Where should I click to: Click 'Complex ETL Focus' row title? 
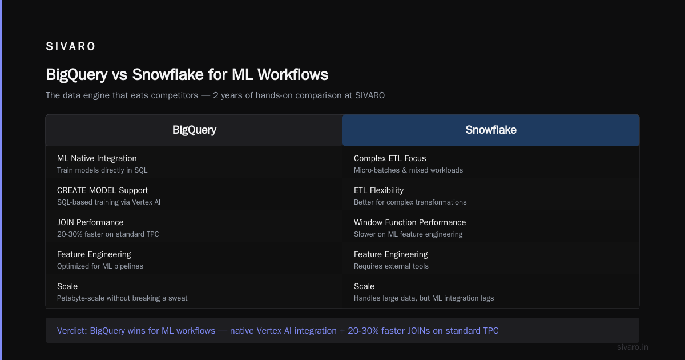click(x=390, y=158)
